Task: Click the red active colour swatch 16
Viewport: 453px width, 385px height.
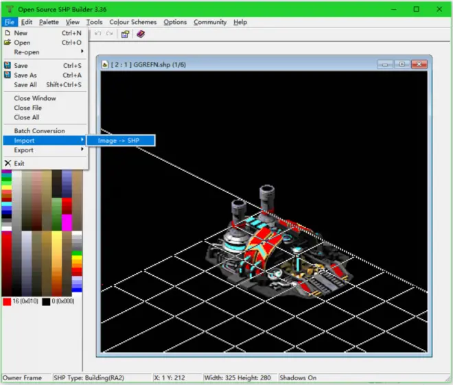Action: point(7,301)
